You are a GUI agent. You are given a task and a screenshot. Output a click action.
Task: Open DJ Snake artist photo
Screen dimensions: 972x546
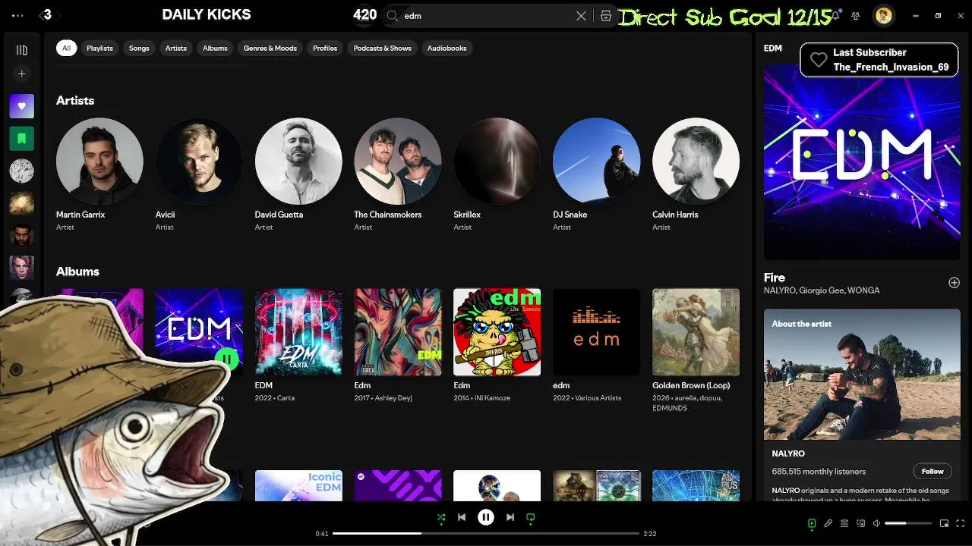(596, 161)
